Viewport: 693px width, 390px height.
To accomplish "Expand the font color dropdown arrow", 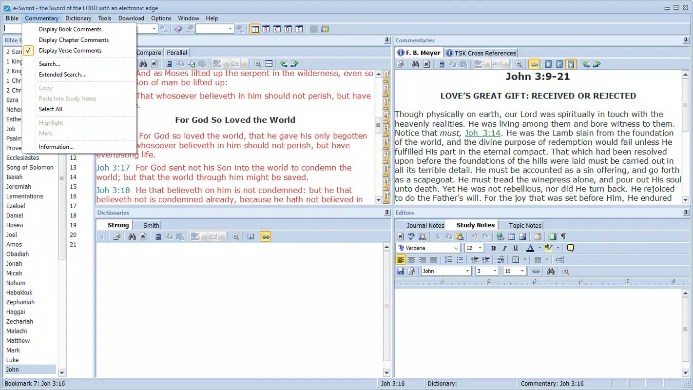I will (x=539, y=248).
